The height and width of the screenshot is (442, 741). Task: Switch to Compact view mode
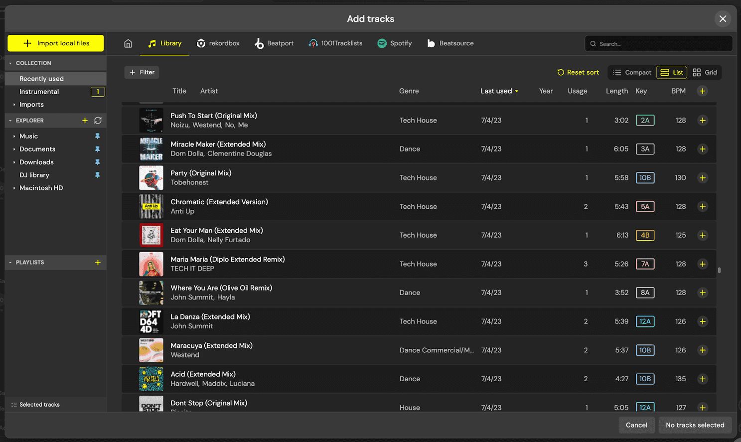[632, 72]
